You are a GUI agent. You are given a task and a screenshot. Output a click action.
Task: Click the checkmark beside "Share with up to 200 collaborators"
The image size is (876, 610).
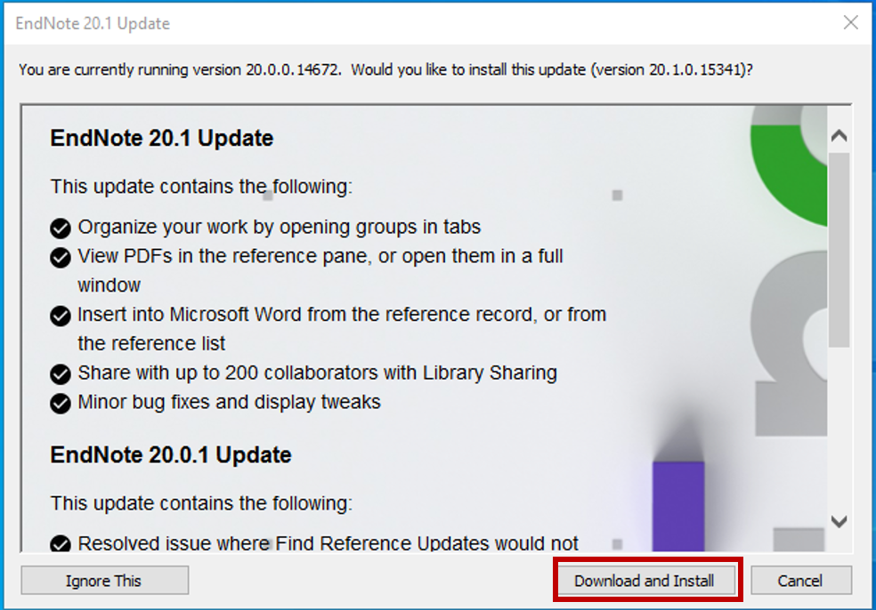(x=60, y=373)
